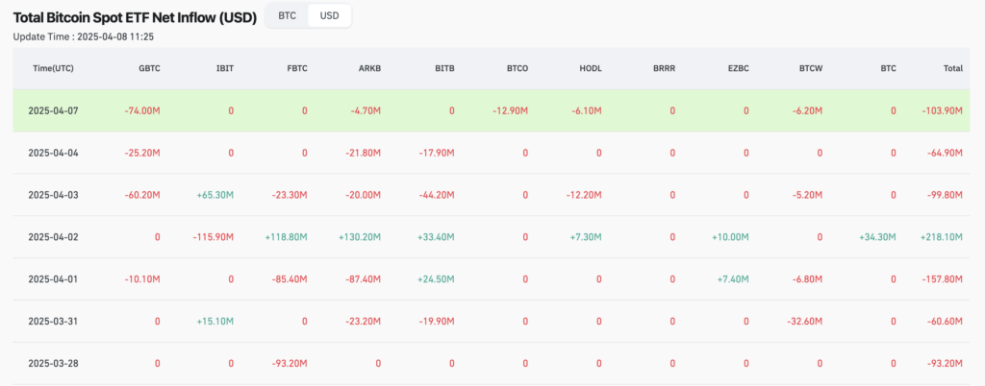Click the +15.10M IBIT value
985x386 pixels.
[x=215, y=322]
